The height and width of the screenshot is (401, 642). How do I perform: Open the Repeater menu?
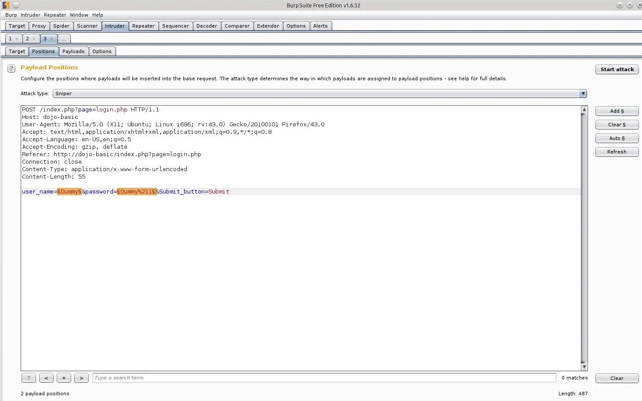point(55,15)
